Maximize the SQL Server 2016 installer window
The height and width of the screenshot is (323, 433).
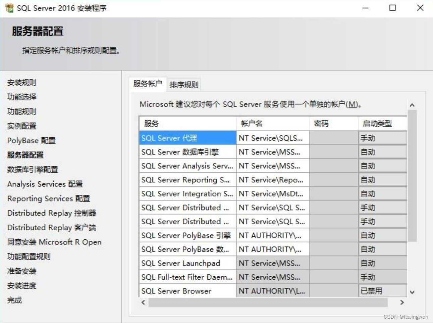coord(392,8)
